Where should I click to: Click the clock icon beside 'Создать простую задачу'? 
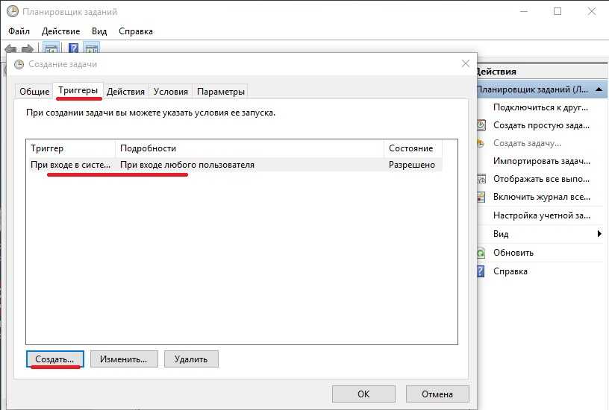(481, 125)
